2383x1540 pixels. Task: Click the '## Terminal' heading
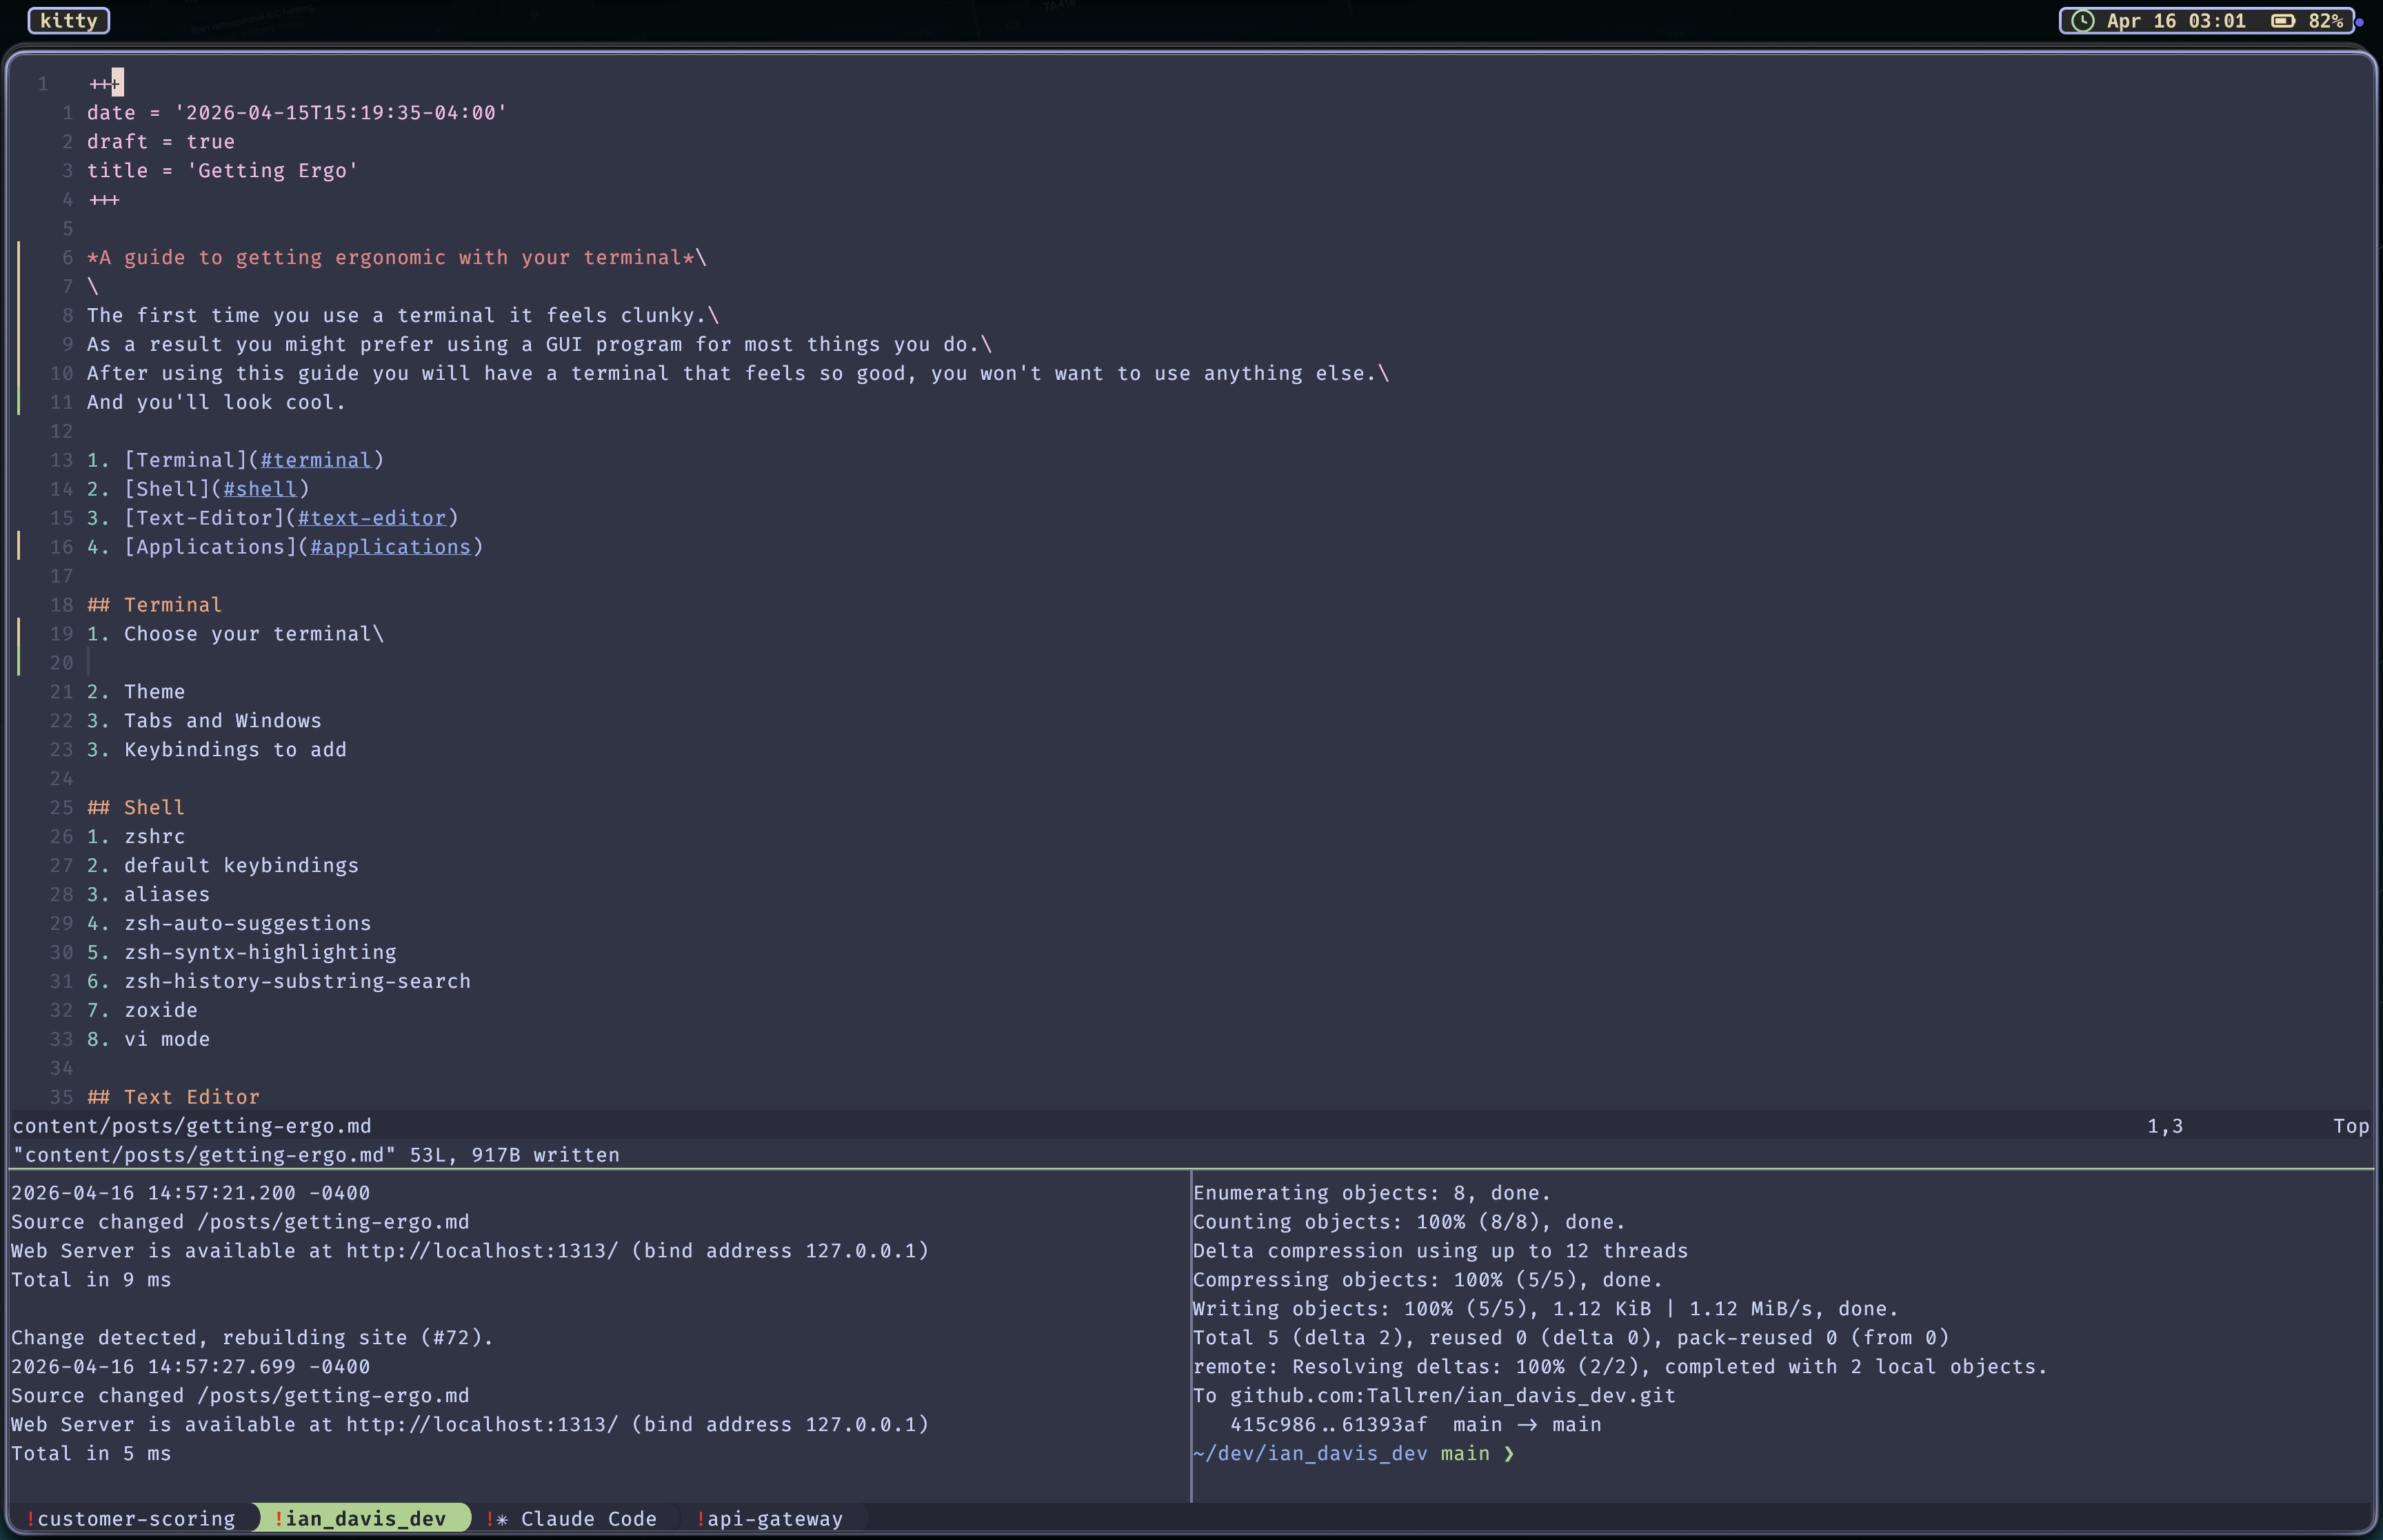pyautogui.click(x=155, y=605)
